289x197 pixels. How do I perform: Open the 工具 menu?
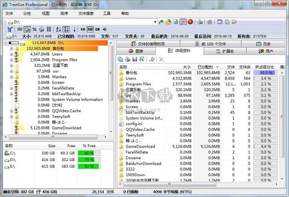point(107,14)
